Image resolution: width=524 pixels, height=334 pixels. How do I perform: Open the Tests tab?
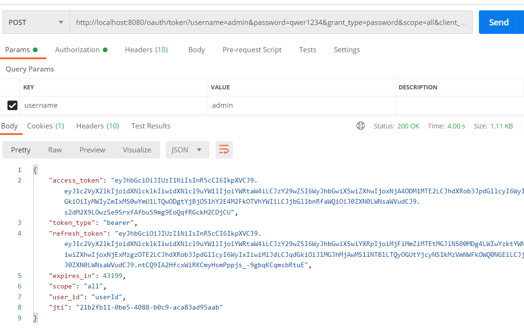(x=308, y=50)
